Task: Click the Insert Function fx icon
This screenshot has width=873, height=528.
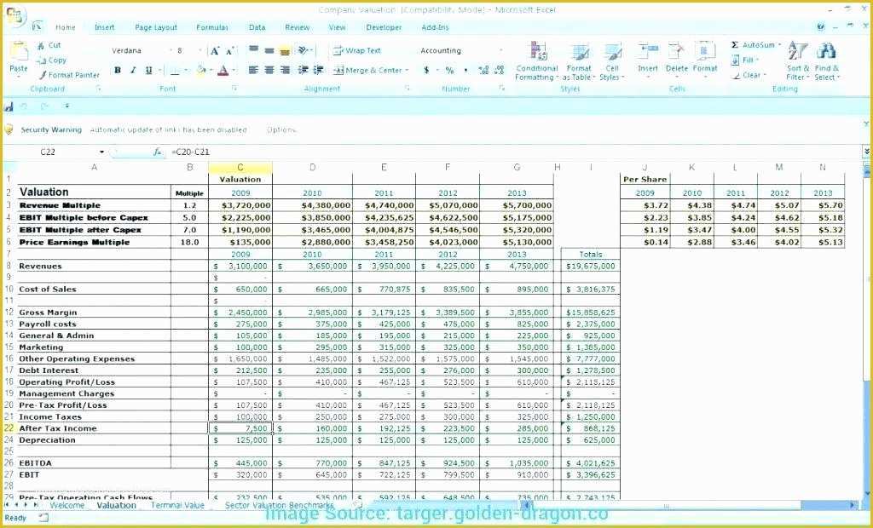Action: pyautogui.click(x=158, y=152)
